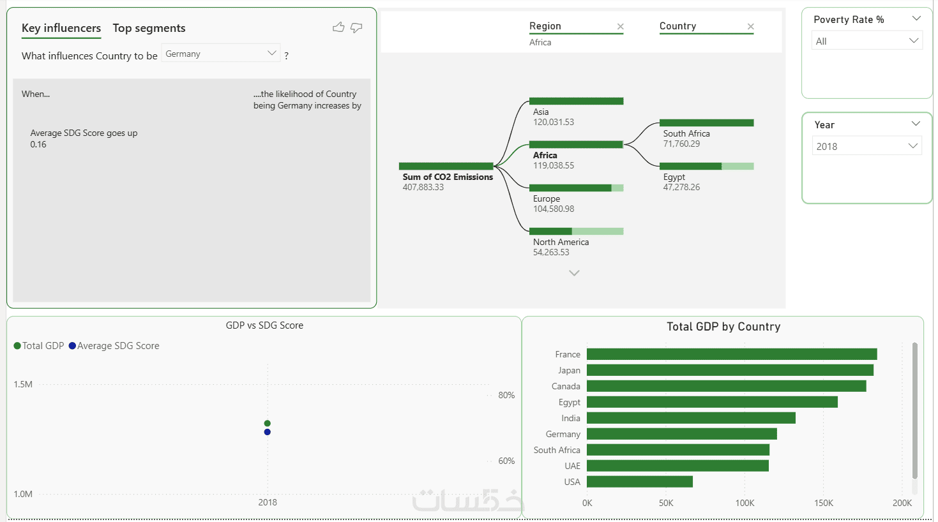Click the green Total GDP data point
The width and height of the screenshot is (938, 522).
click(268, 423)
